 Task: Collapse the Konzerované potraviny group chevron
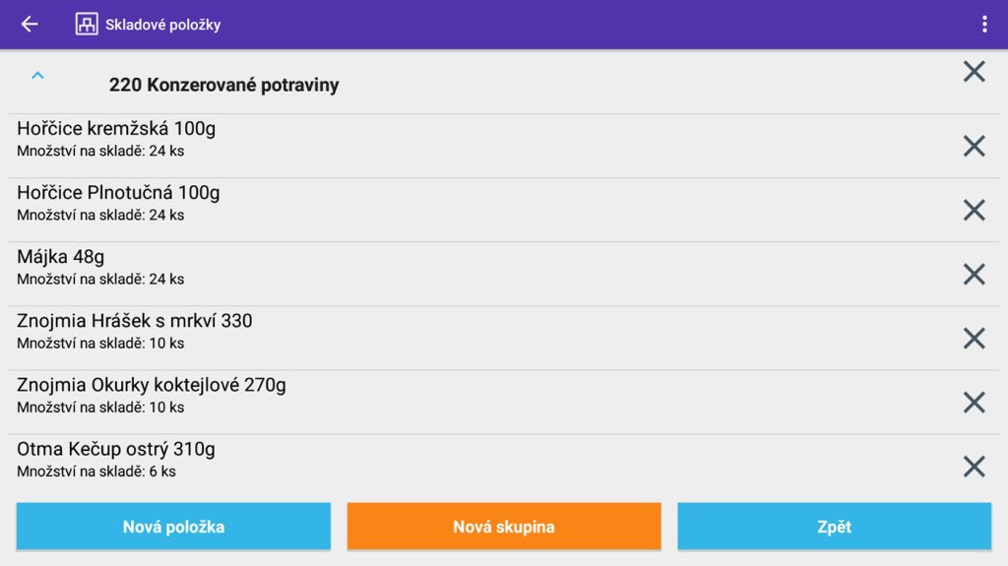point(37,75)
